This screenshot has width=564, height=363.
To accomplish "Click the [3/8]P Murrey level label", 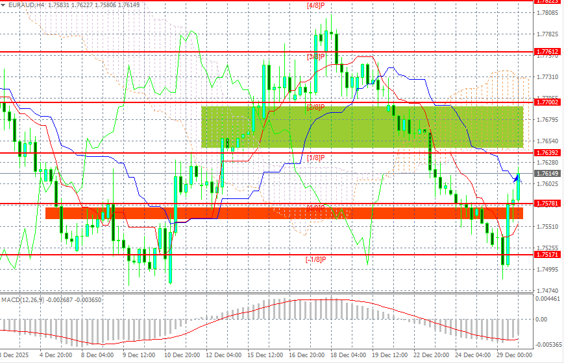I will [x=316, y=56].
